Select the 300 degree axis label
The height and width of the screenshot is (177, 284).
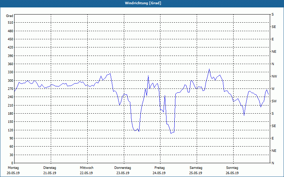pyautogui.click(x=11, y=81)
